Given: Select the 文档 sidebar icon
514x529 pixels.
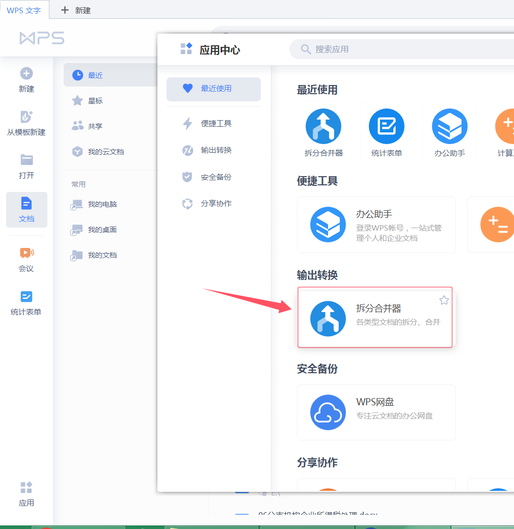Looking at the screenshot, I should pos(26,209).
